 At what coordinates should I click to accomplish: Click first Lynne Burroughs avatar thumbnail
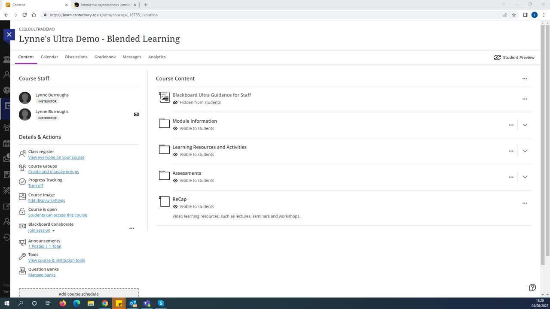point(25,98)
